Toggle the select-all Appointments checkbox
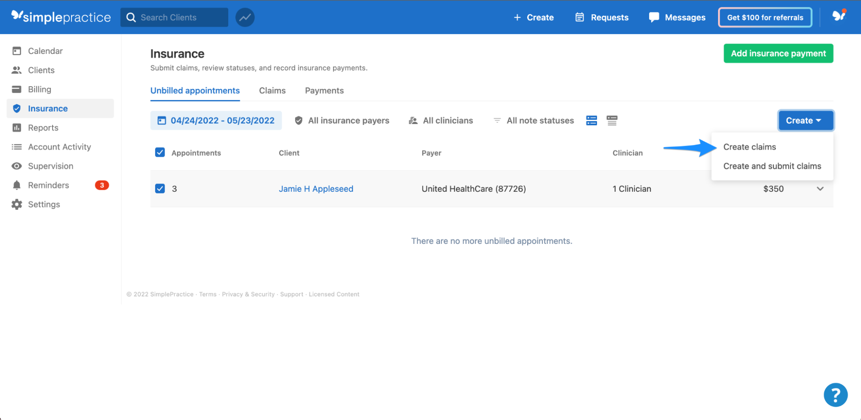 tap(160, 152)
